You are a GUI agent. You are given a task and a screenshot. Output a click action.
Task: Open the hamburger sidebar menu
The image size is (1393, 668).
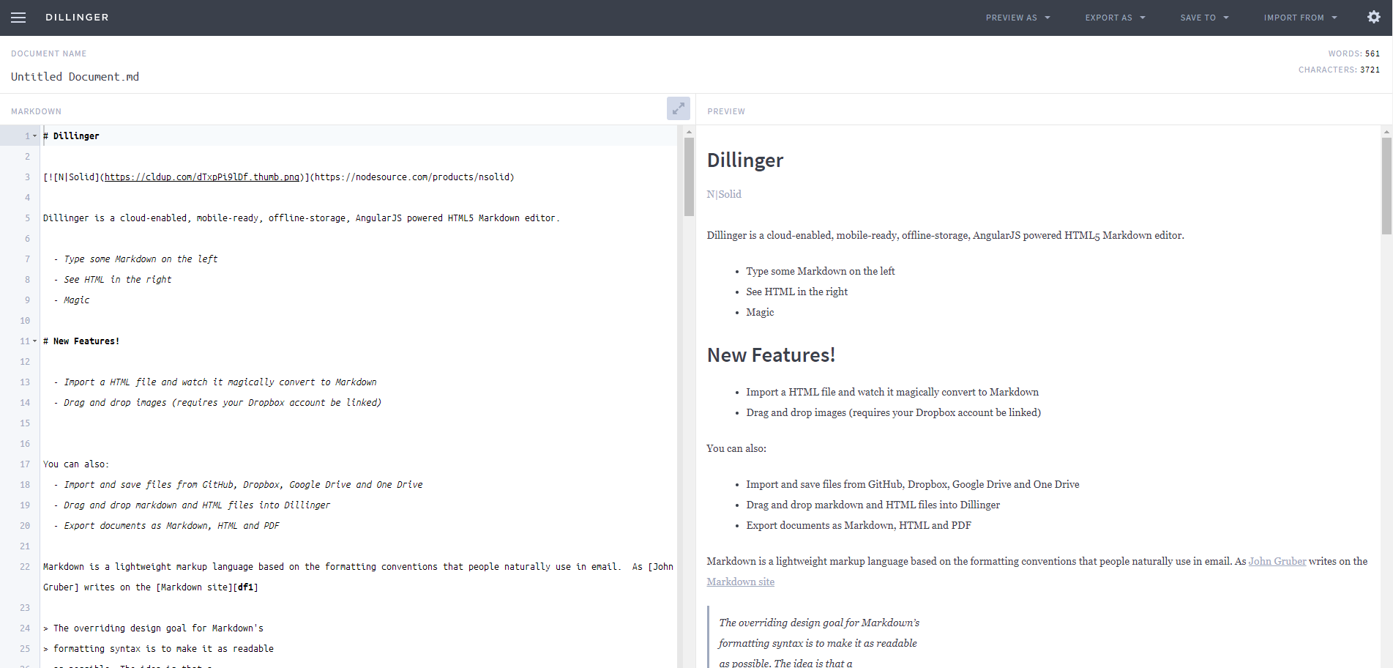(18, 18)
